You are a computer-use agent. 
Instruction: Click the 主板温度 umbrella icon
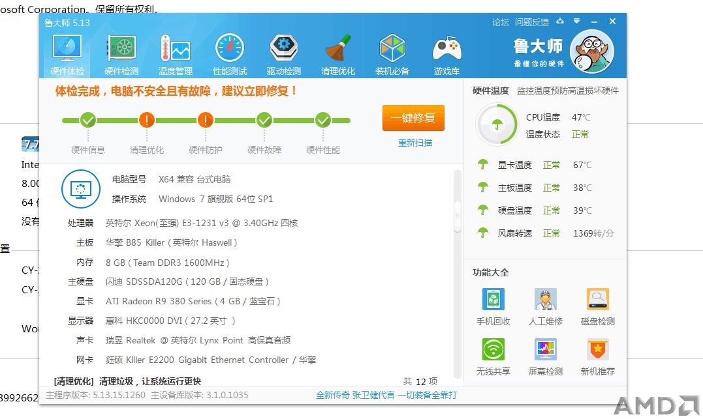pyautogui.click(x=483, y=187)
